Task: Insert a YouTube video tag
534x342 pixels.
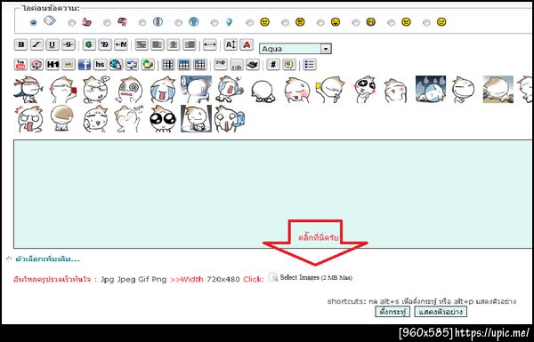Action: 20,64
